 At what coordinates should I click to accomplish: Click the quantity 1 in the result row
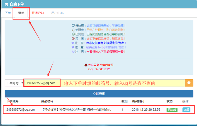click(123, 110)
